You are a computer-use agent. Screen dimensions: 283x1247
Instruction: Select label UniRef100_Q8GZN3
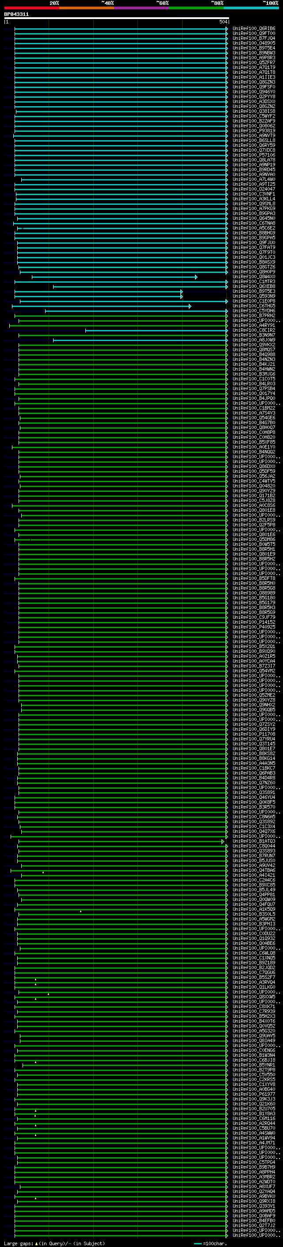(x=254, y=82)
